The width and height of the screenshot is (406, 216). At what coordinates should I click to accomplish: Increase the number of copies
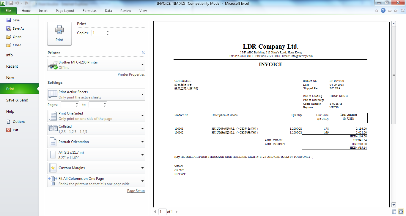(x=108, y=31)
